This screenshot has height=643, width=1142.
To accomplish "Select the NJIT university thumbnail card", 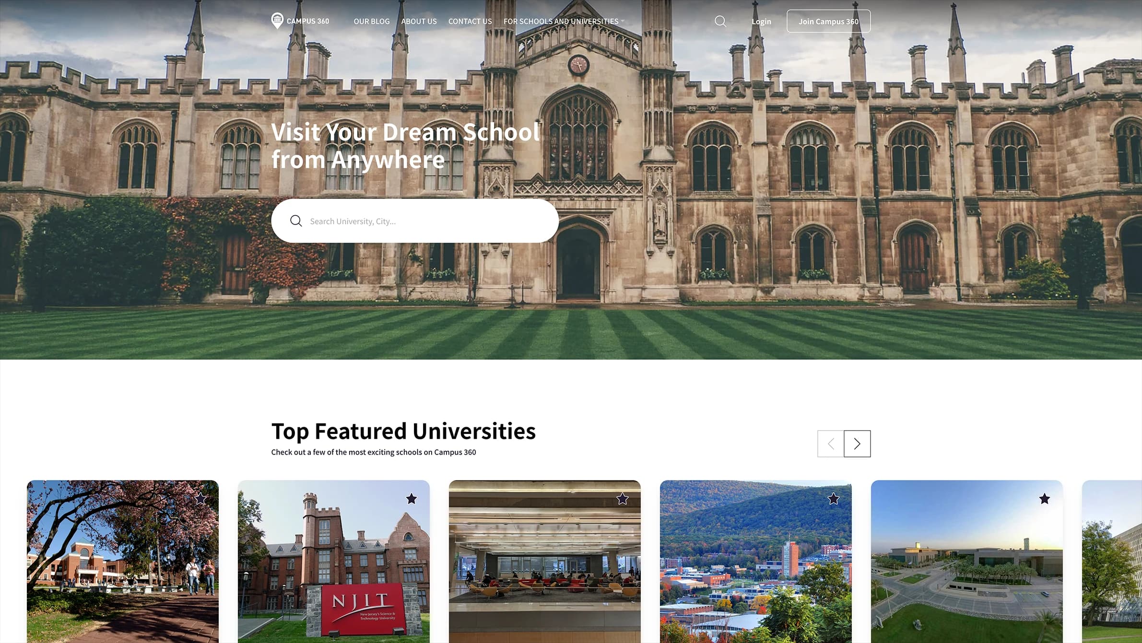I will (x=333, y=561).
